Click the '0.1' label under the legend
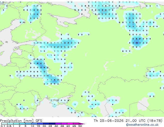Screen dimensions: 164x127 point(3,126)
